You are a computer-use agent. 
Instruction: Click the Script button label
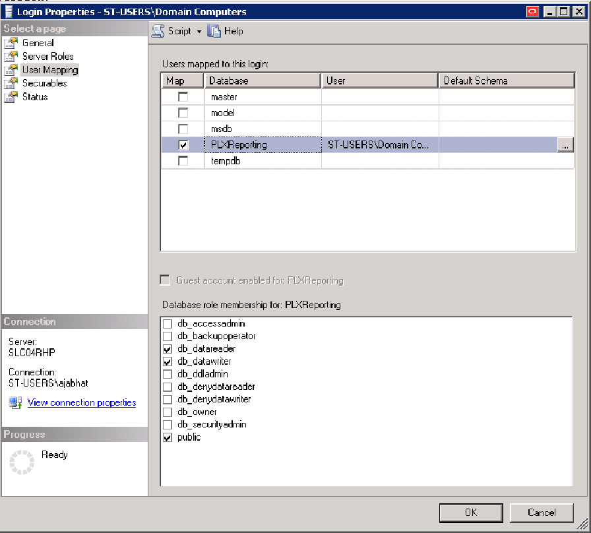[179, 31]
